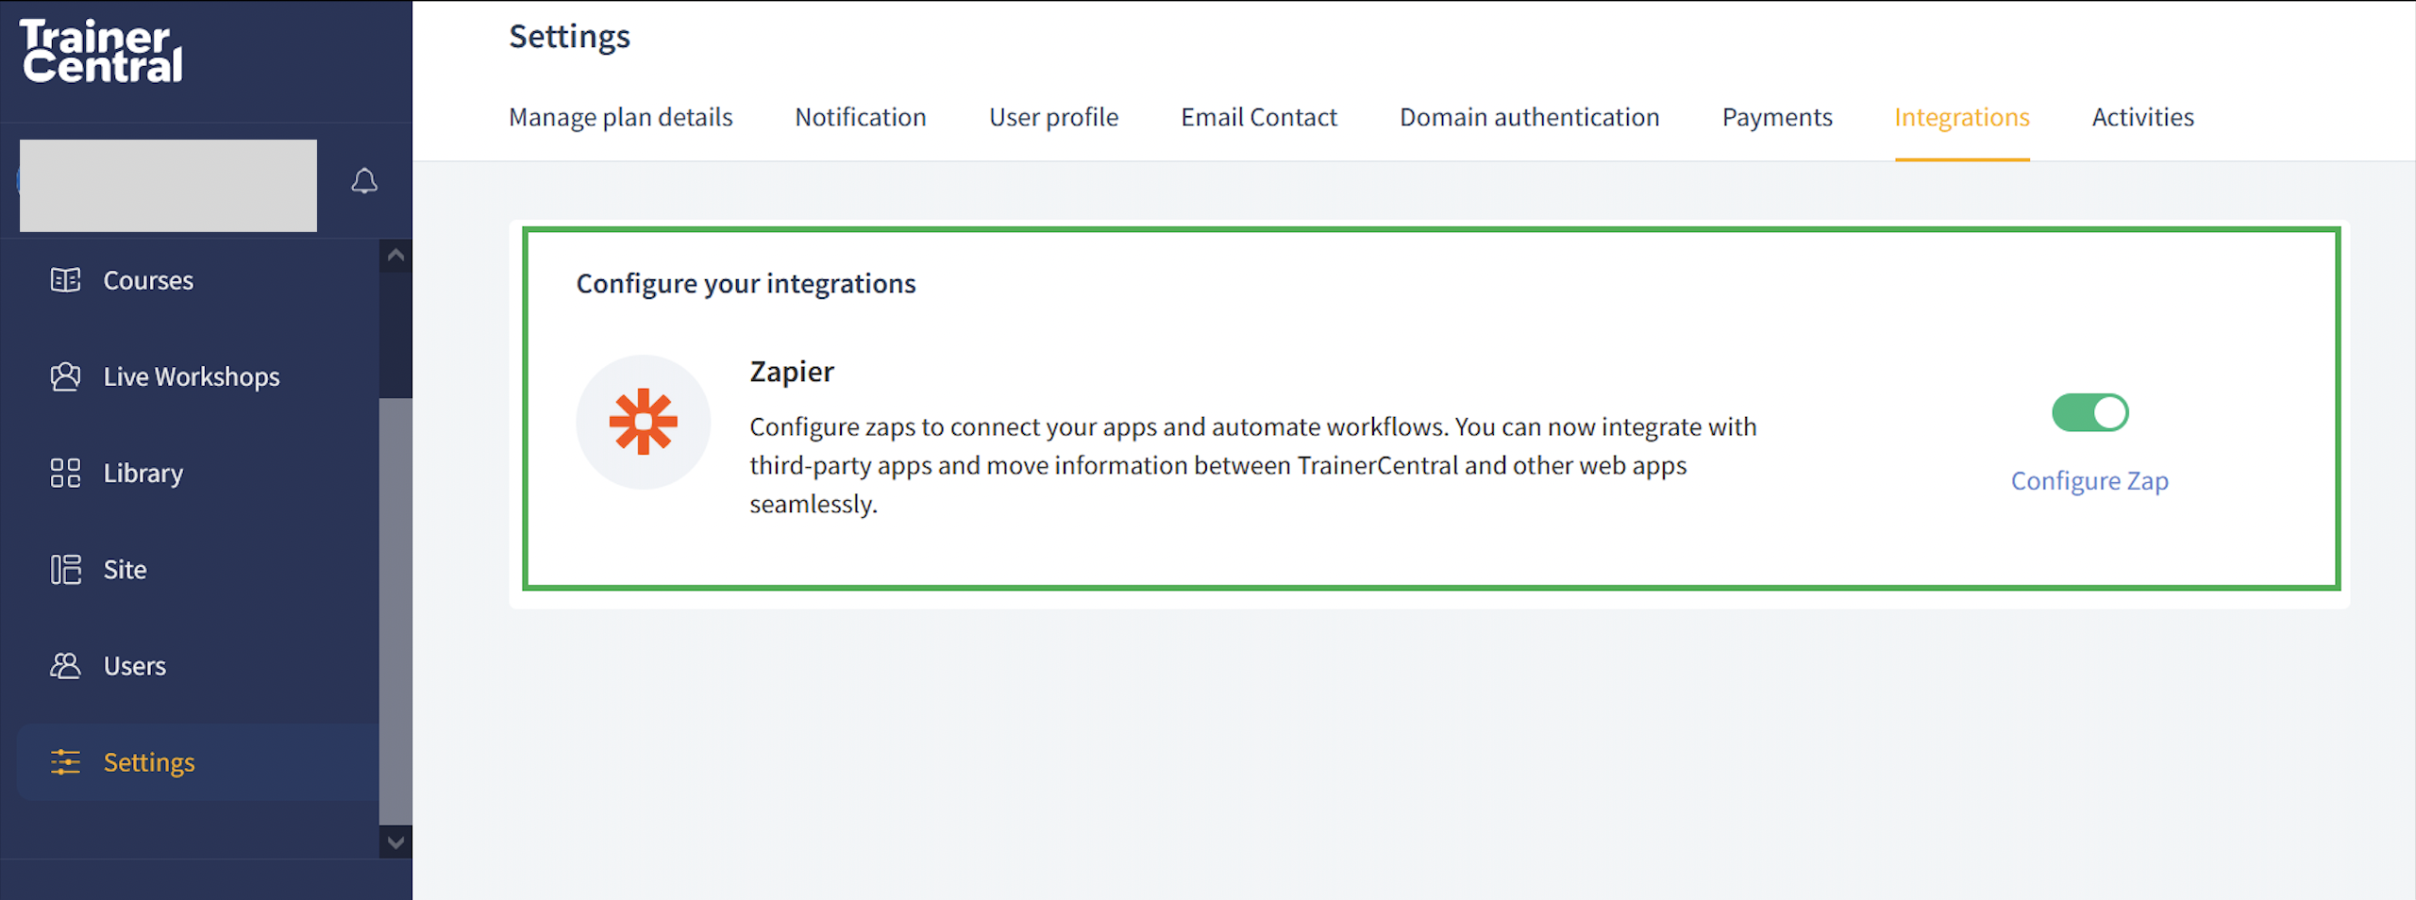Open the Domain authentication tab
Viewport: 2416px width, 900px height.
point(1529,117)
